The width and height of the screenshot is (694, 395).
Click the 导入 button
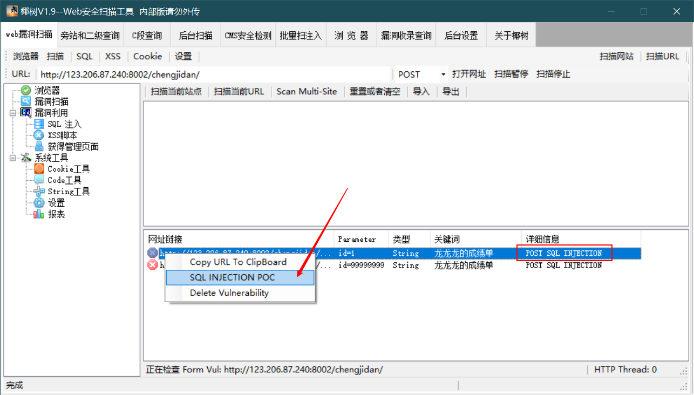(421, 92)
